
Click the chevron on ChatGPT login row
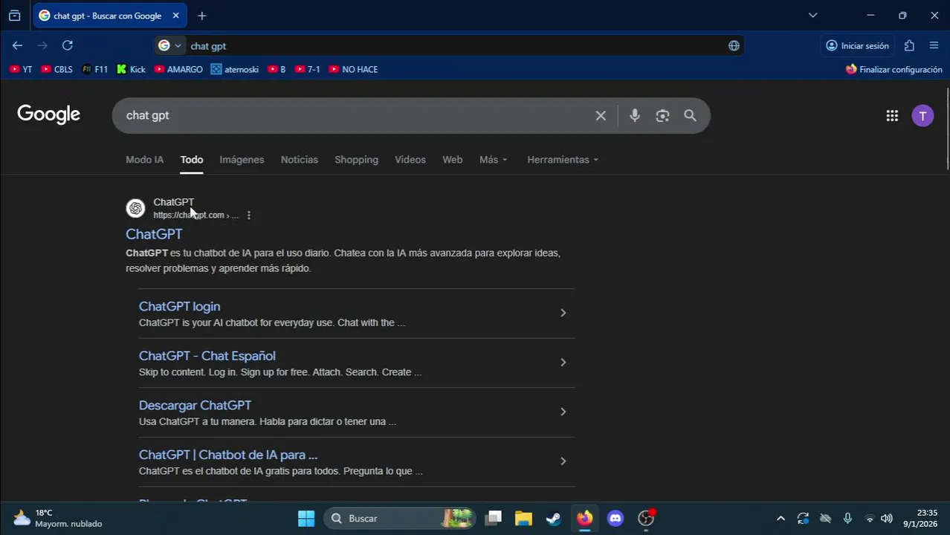point(563,313)
